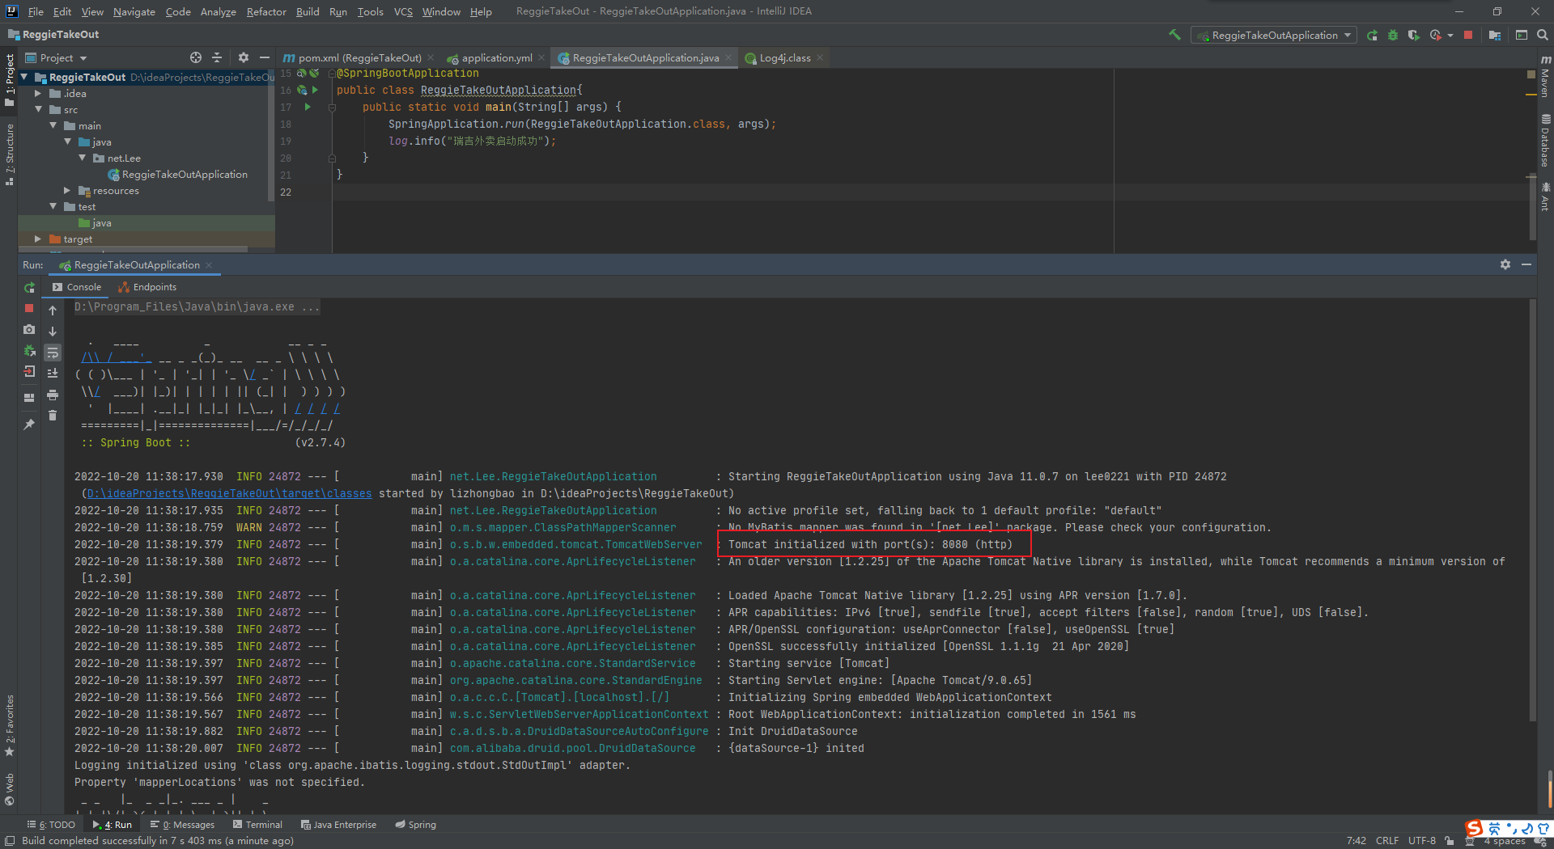The height and width of the screenshot is (849, 1554).
Task: Print the console output
Action: point(53,395)
